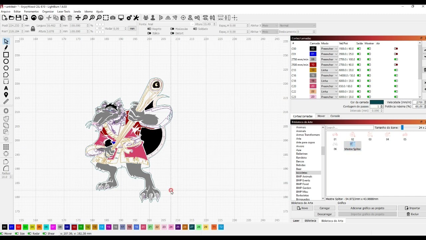
Task: Open Settings with the gears icon
Action: click(x=129, y=18)
